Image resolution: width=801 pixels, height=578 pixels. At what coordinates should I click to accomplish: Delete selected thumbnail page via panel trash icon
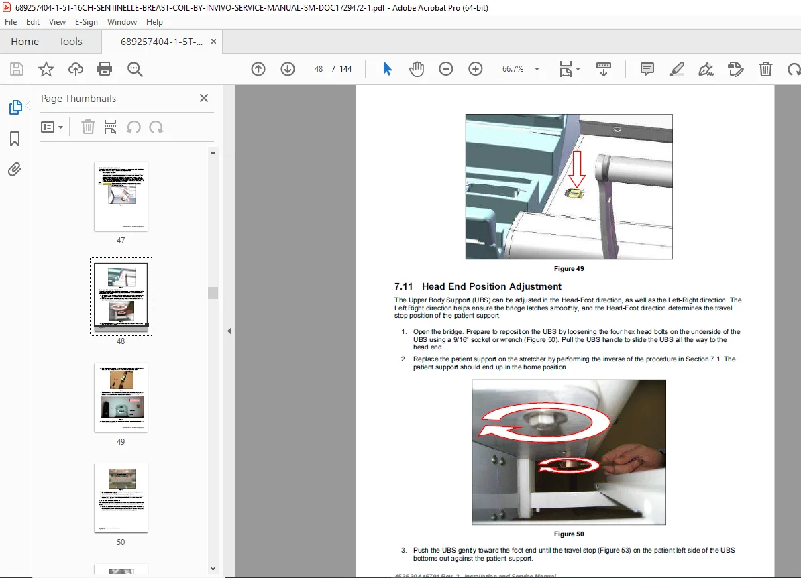tap(88, 127)
